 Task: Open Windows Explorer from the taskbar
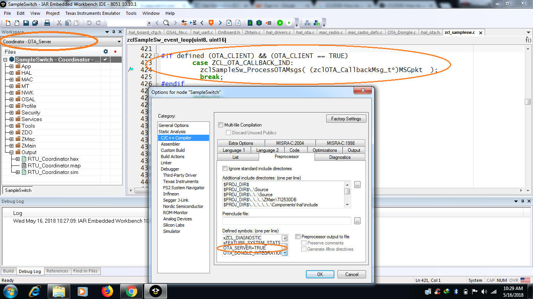pos(59,291)
